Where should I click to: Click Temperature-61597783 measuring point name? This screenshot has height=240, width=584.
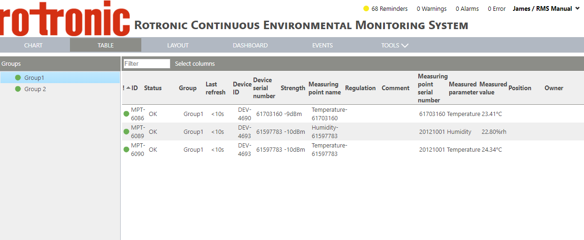pos(329,149)
